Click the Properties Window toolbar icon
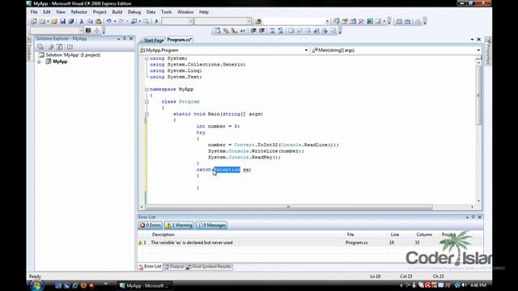 [345, 22]
